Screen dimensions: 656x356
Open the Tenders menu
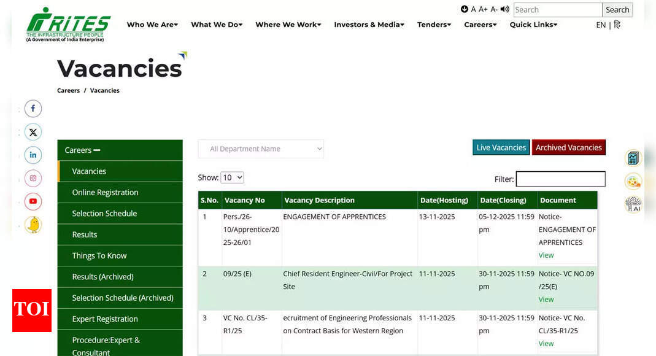click(x=434, y=25)
